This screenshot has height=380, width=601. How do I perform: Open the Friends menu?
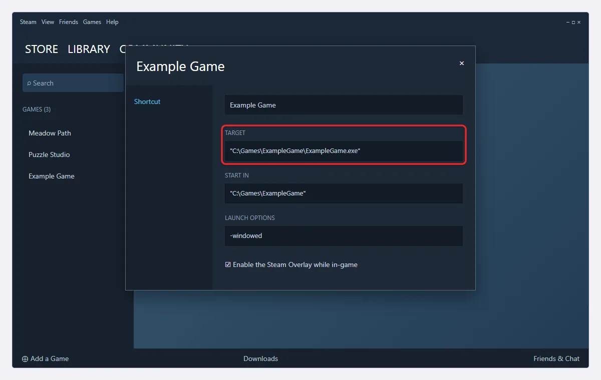tap(69, 22)
